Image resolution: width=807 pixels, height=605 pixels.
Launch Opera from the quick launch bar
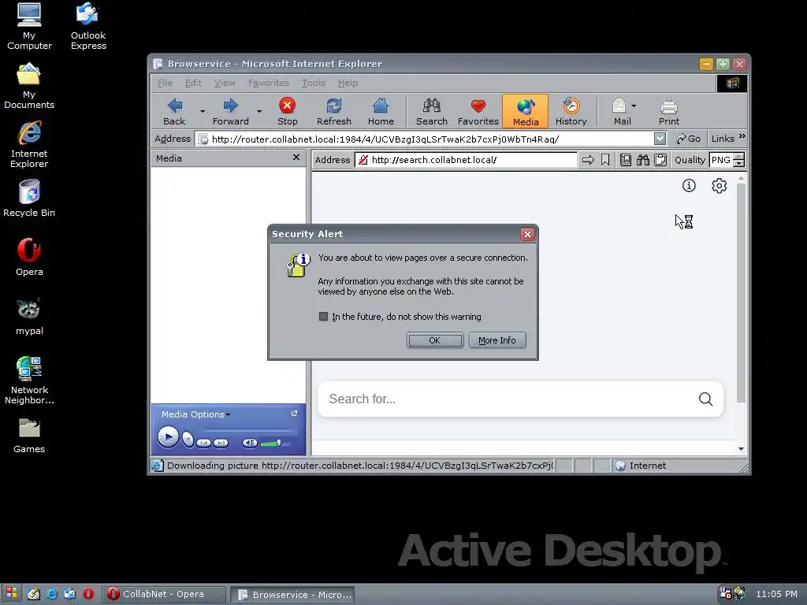(88, 594)
